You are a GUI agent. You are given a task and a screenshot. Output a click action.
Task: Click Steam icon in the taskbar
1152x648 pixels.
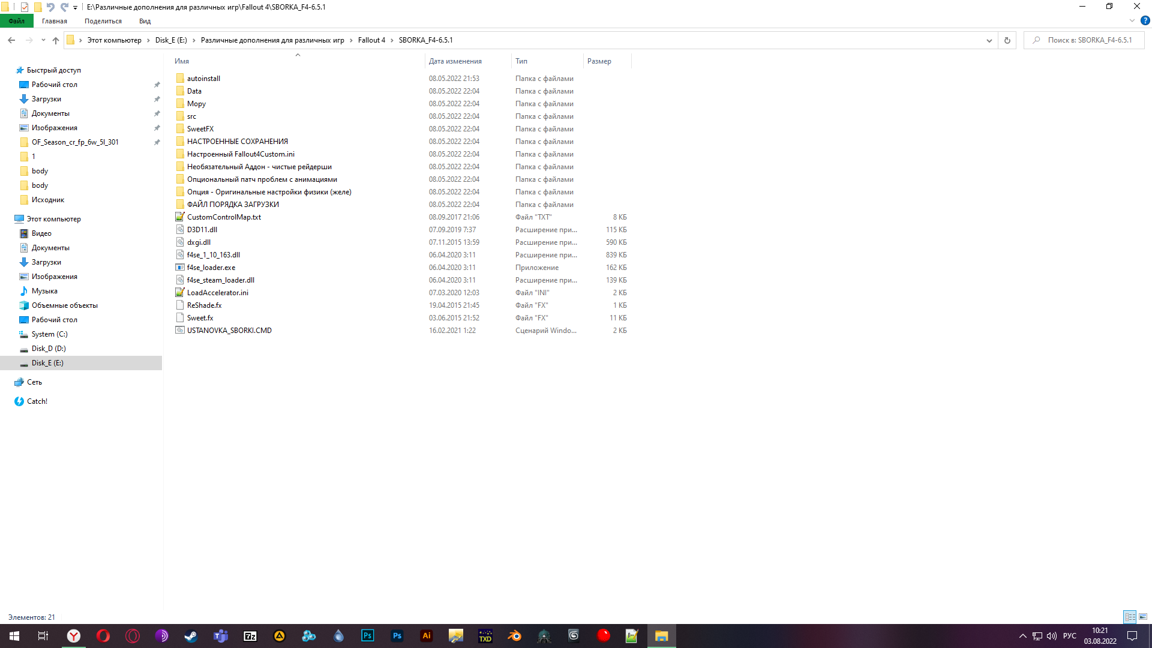191,636
